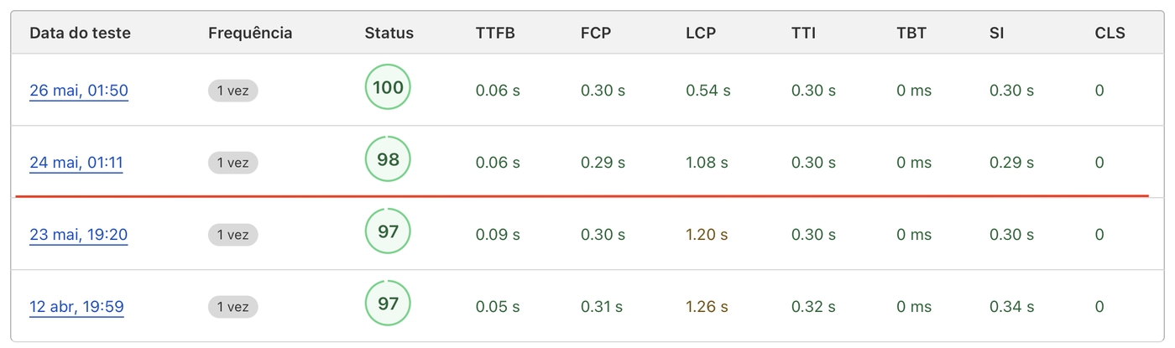Open the 24 mai, 01:11 test link
This screenshot has width=1175, height=348.
tap(76, 163)
